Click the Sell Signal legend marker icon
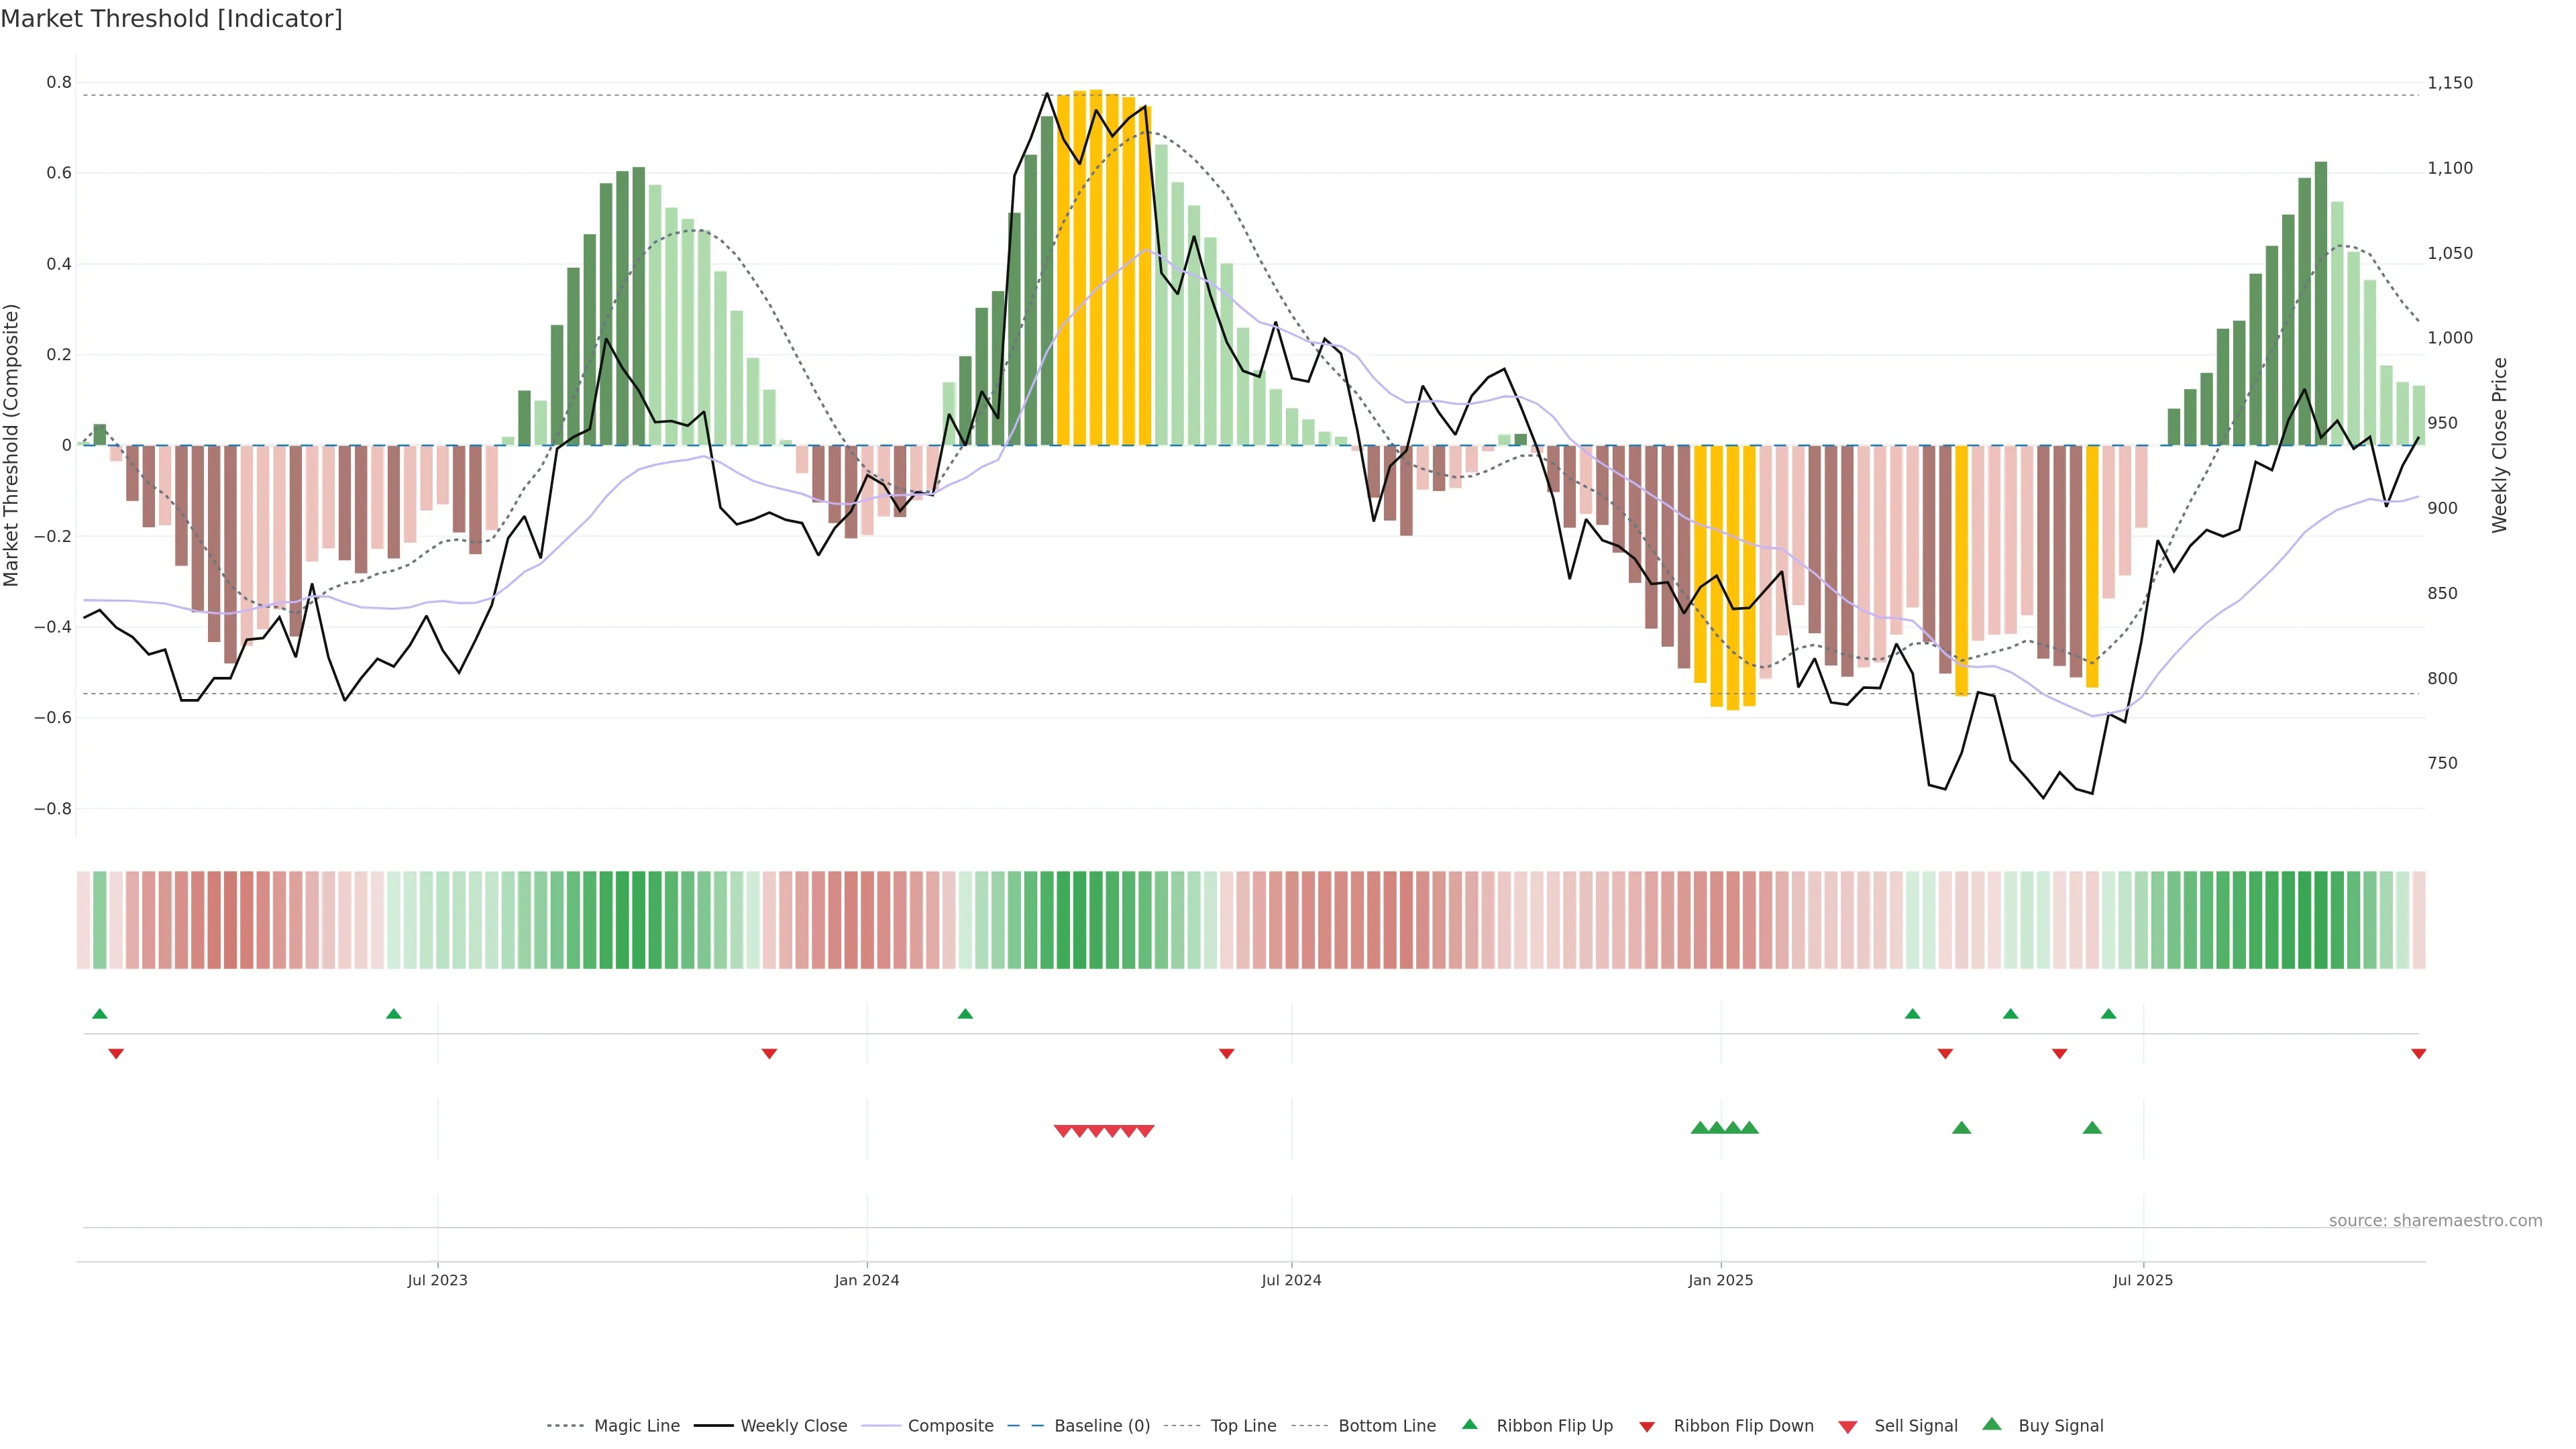The height and width of the screenshot is (1449, 2576). click(1847, 1427)
